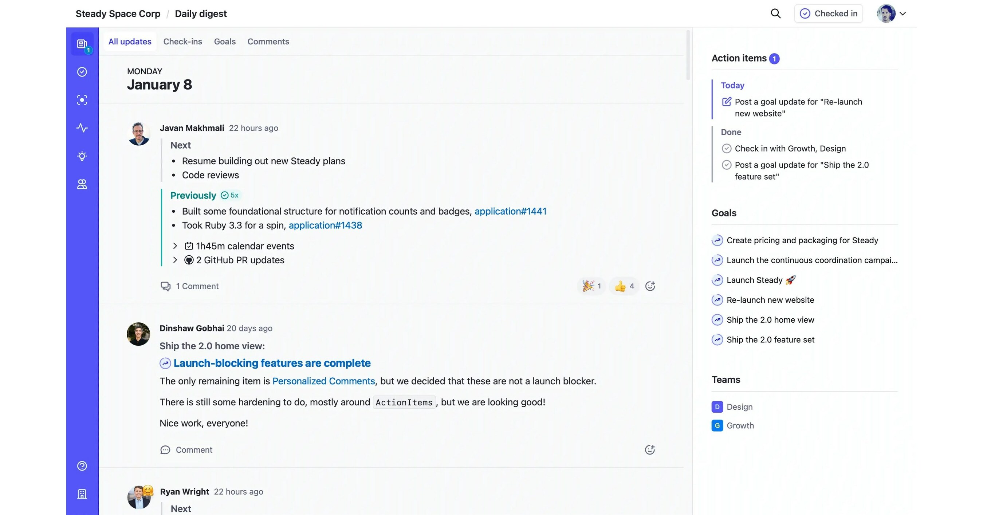Screen dimensions: 983x515
Task: Click the help question-mark icon in sidebar
Action: (x=82, y=466)
